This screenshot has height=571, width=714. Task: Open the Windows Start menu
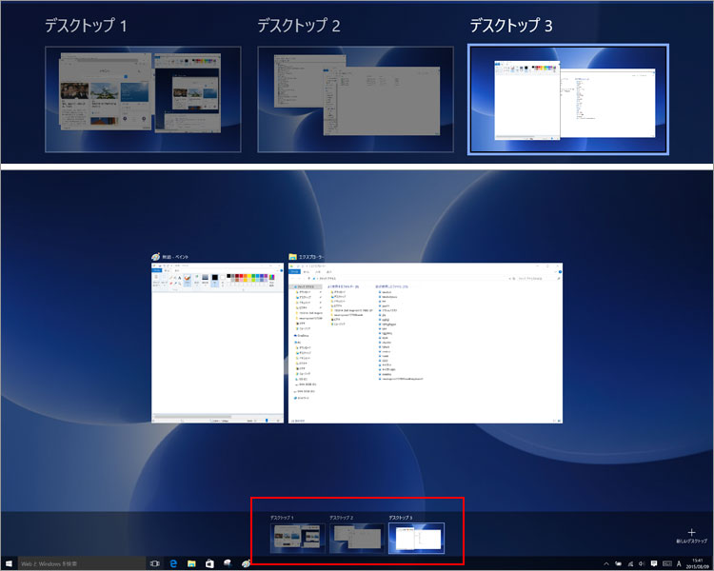pos(9,563)
